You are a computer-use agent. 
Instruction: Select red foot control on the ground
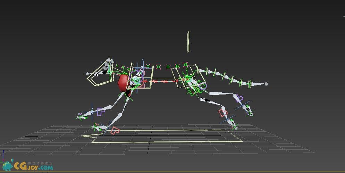(x=115, y=130)
